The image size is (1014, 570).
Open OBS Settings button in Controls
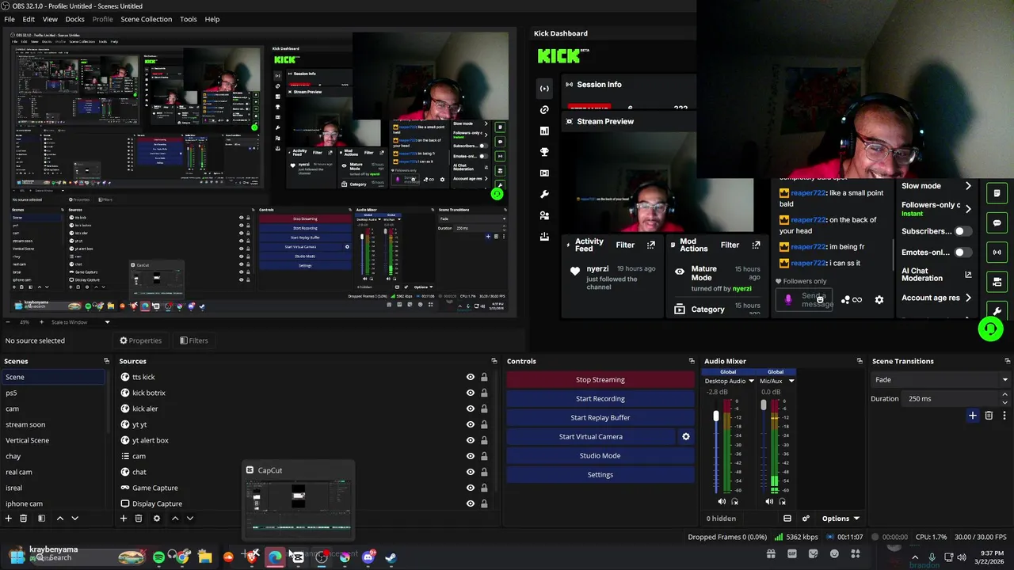[600, 475]
